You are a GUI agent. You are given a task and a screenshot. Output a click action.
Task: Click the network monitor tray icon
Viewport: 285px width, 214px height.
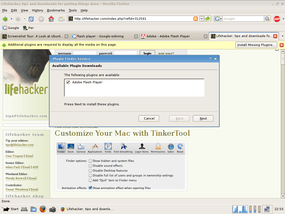267,209
